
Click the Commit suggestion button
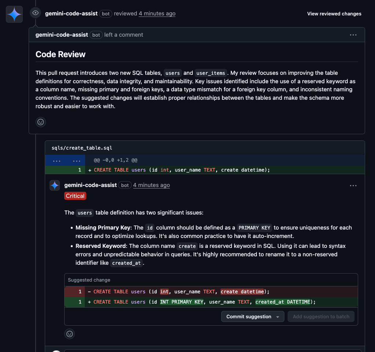click(249, 317)
